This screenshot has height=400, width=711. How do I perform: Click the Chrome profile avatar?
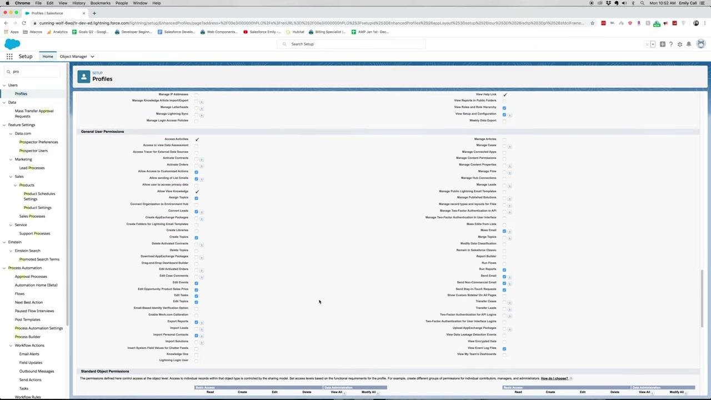[x=696, y=23]
